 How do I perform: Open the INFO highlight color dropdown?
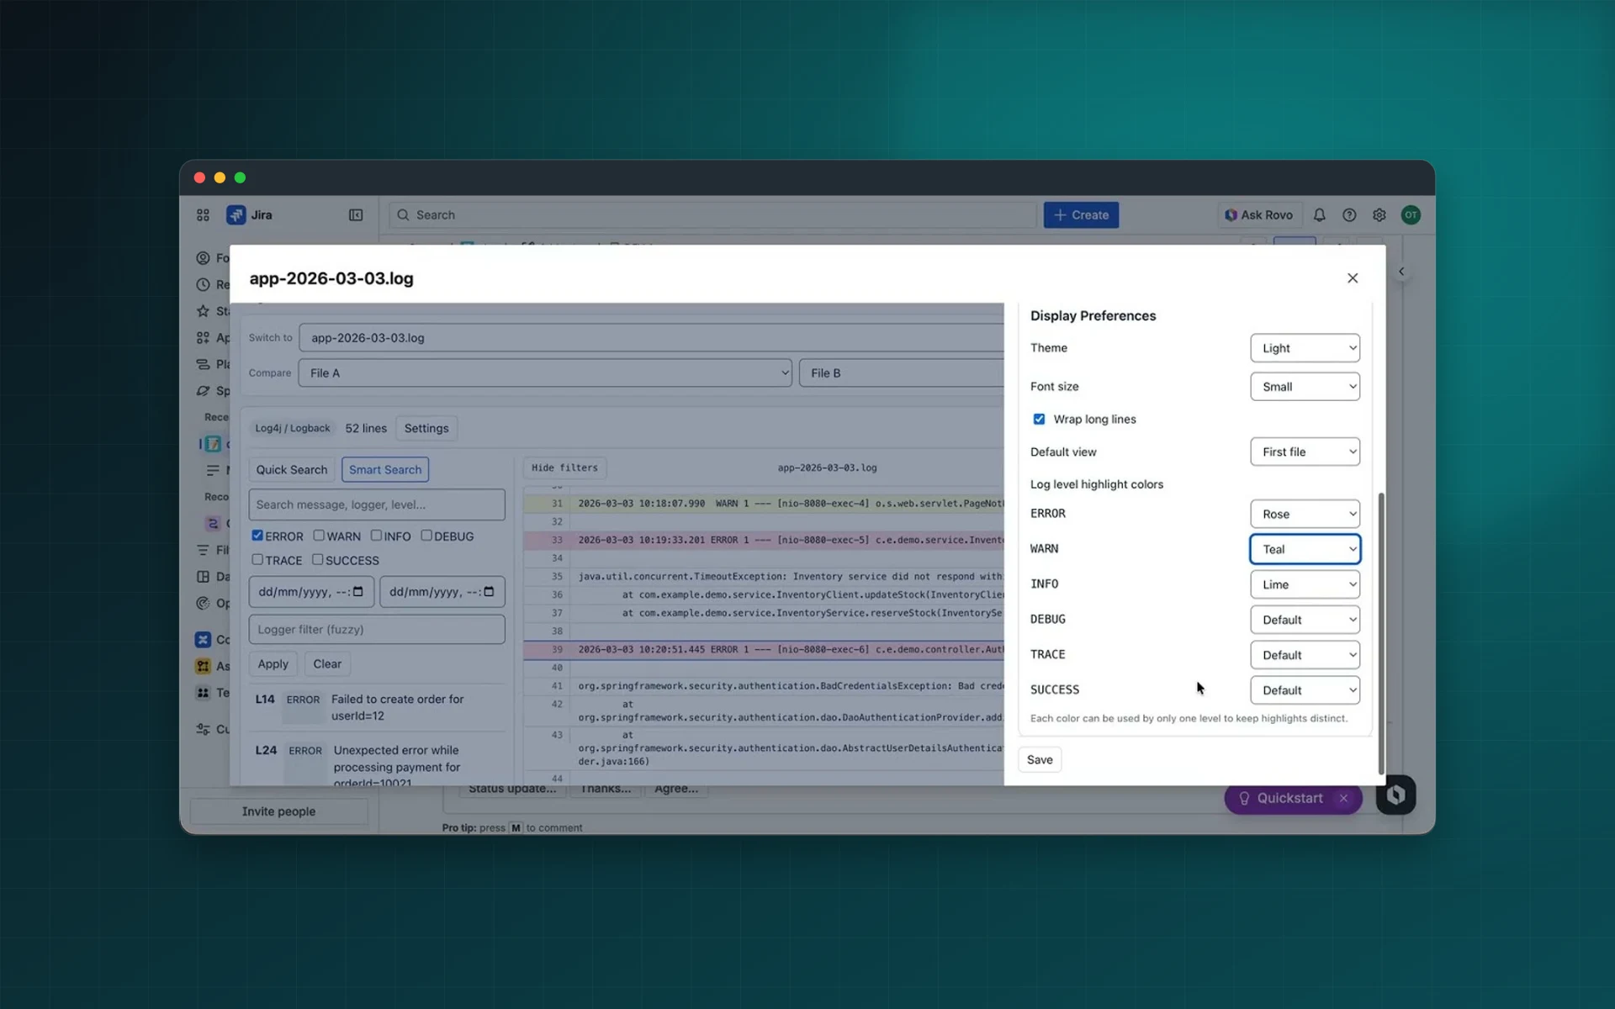tap(1305, 584)
